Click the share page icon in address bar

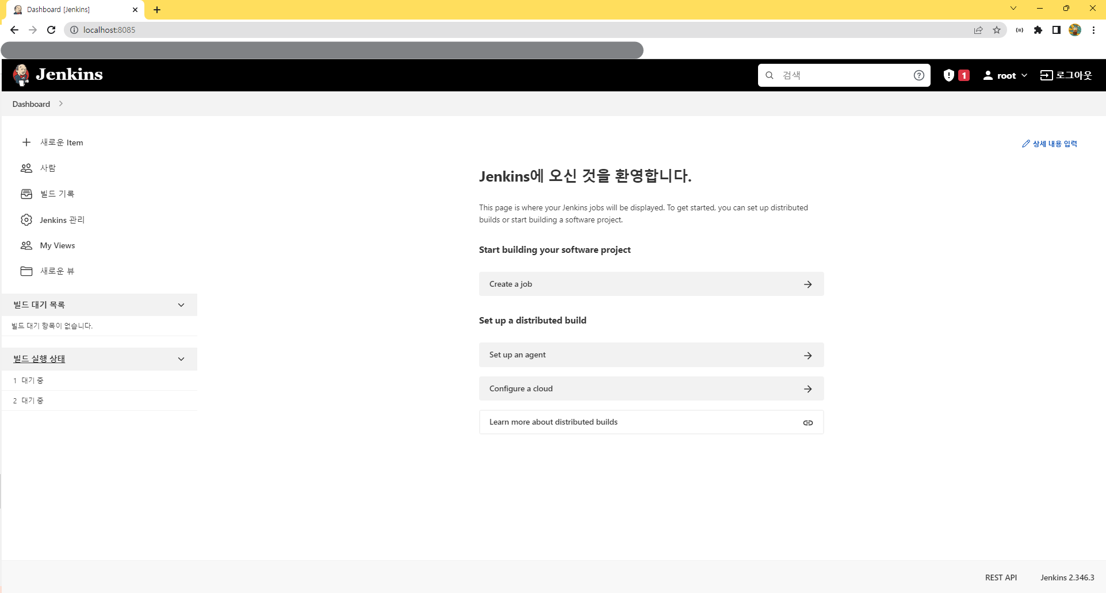coord(978,30)
